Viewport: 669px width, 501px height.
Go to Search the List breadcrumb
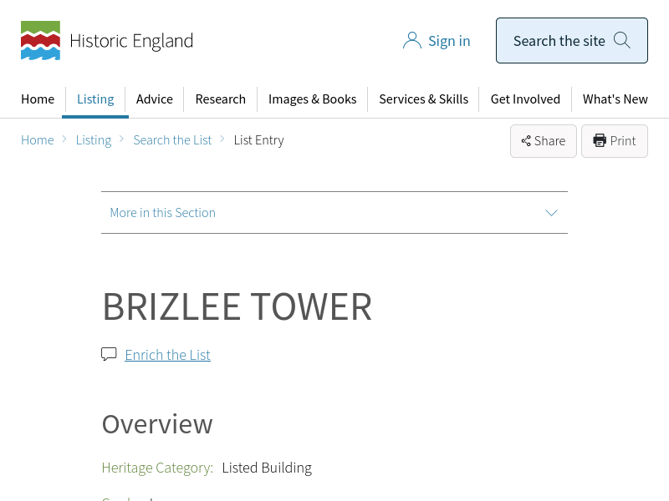pyautogui.click(x=172, y=140)
